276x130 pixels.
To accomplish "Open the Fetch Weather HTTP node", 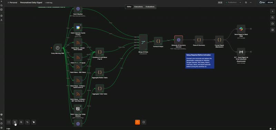I will [78, 9].
